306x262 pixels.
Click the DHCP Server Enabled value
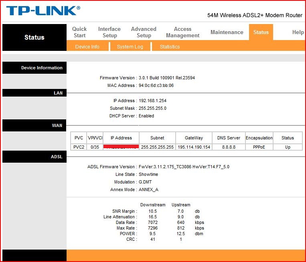coord(146,116)
